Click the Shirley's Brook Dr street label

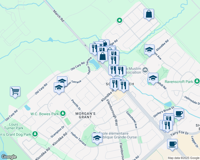click(164, 112)
